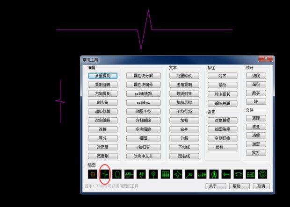The width and height of the screenshot is (290, 207).
Task: Select the four-point star drawing icon
Action: point(177,174)
